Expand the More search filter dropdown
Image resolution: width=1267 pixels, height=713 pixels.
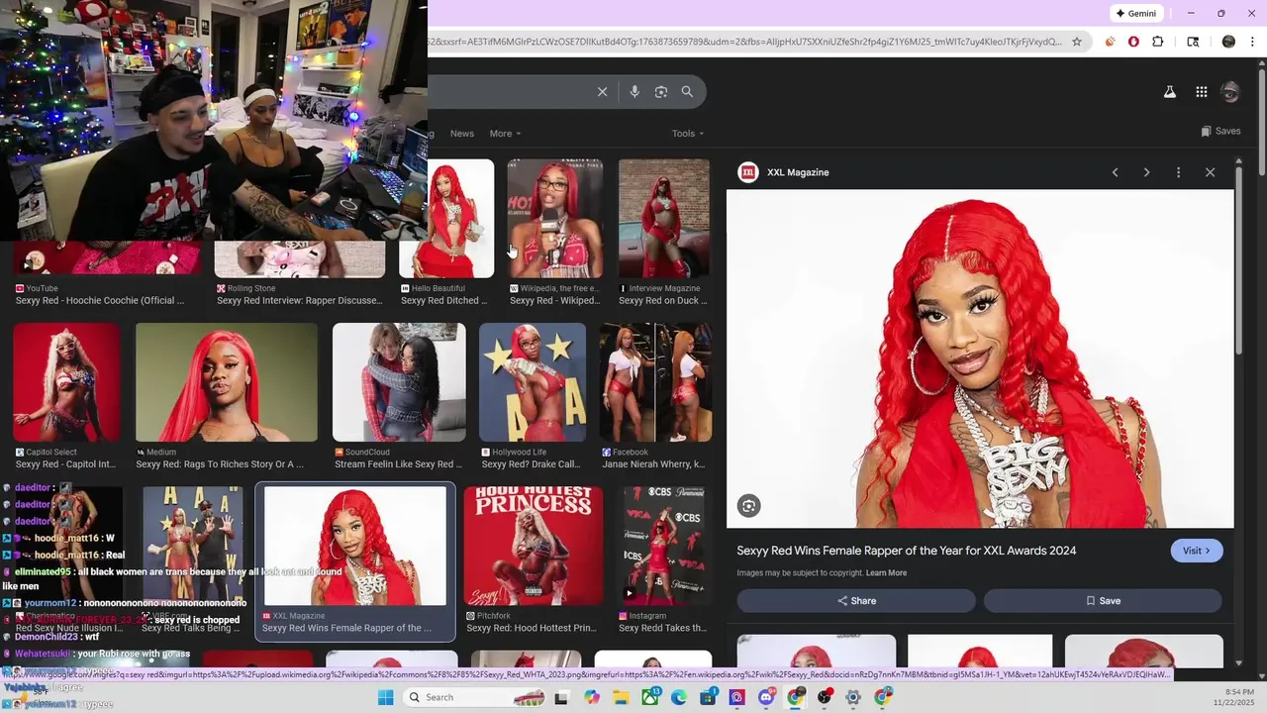505,134
